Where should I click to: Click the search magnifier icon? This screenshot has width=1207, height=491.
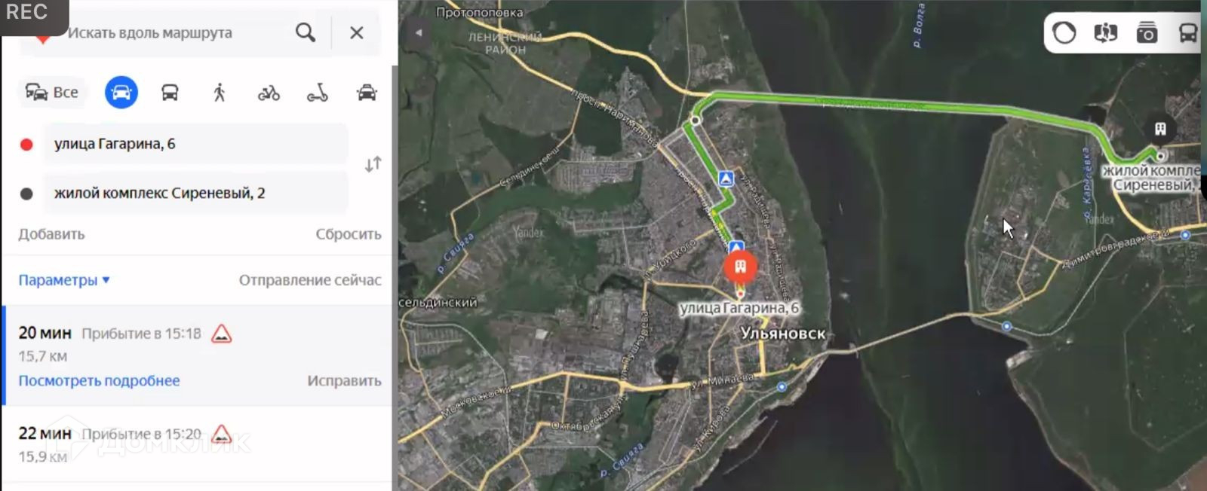(x=306, y=32)
